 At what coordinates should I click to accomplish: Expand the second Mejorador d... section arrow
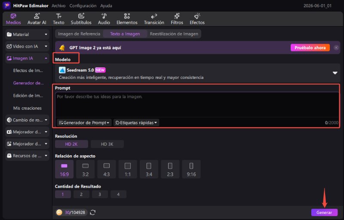(46, 144)
